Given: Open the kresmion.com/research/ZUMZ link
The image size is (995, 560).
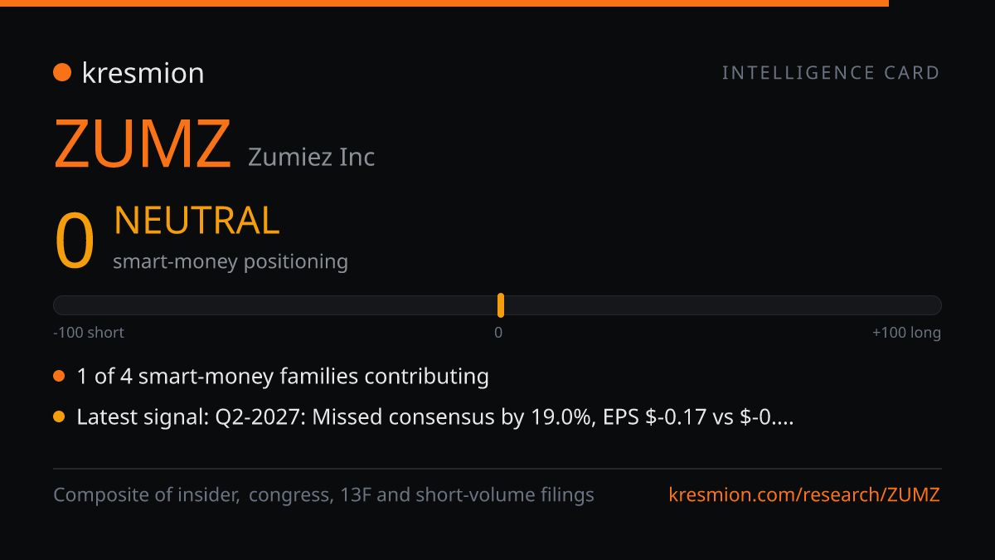Looking at the screenshot, I should (804, 495).
